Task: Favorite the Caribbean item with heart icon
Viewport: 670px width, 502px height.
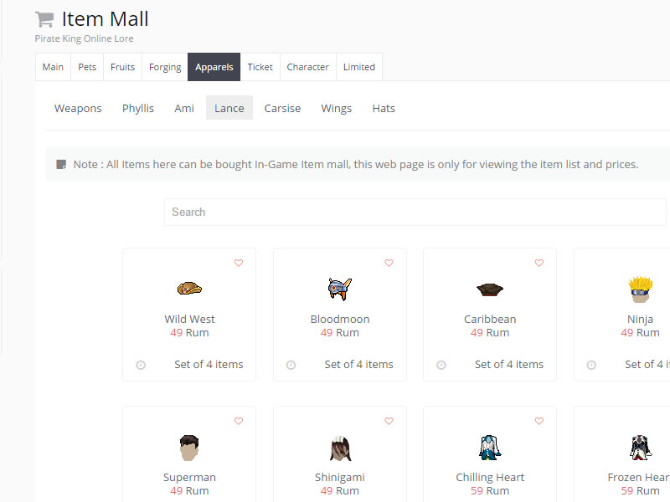Action: tap(539, 263)
